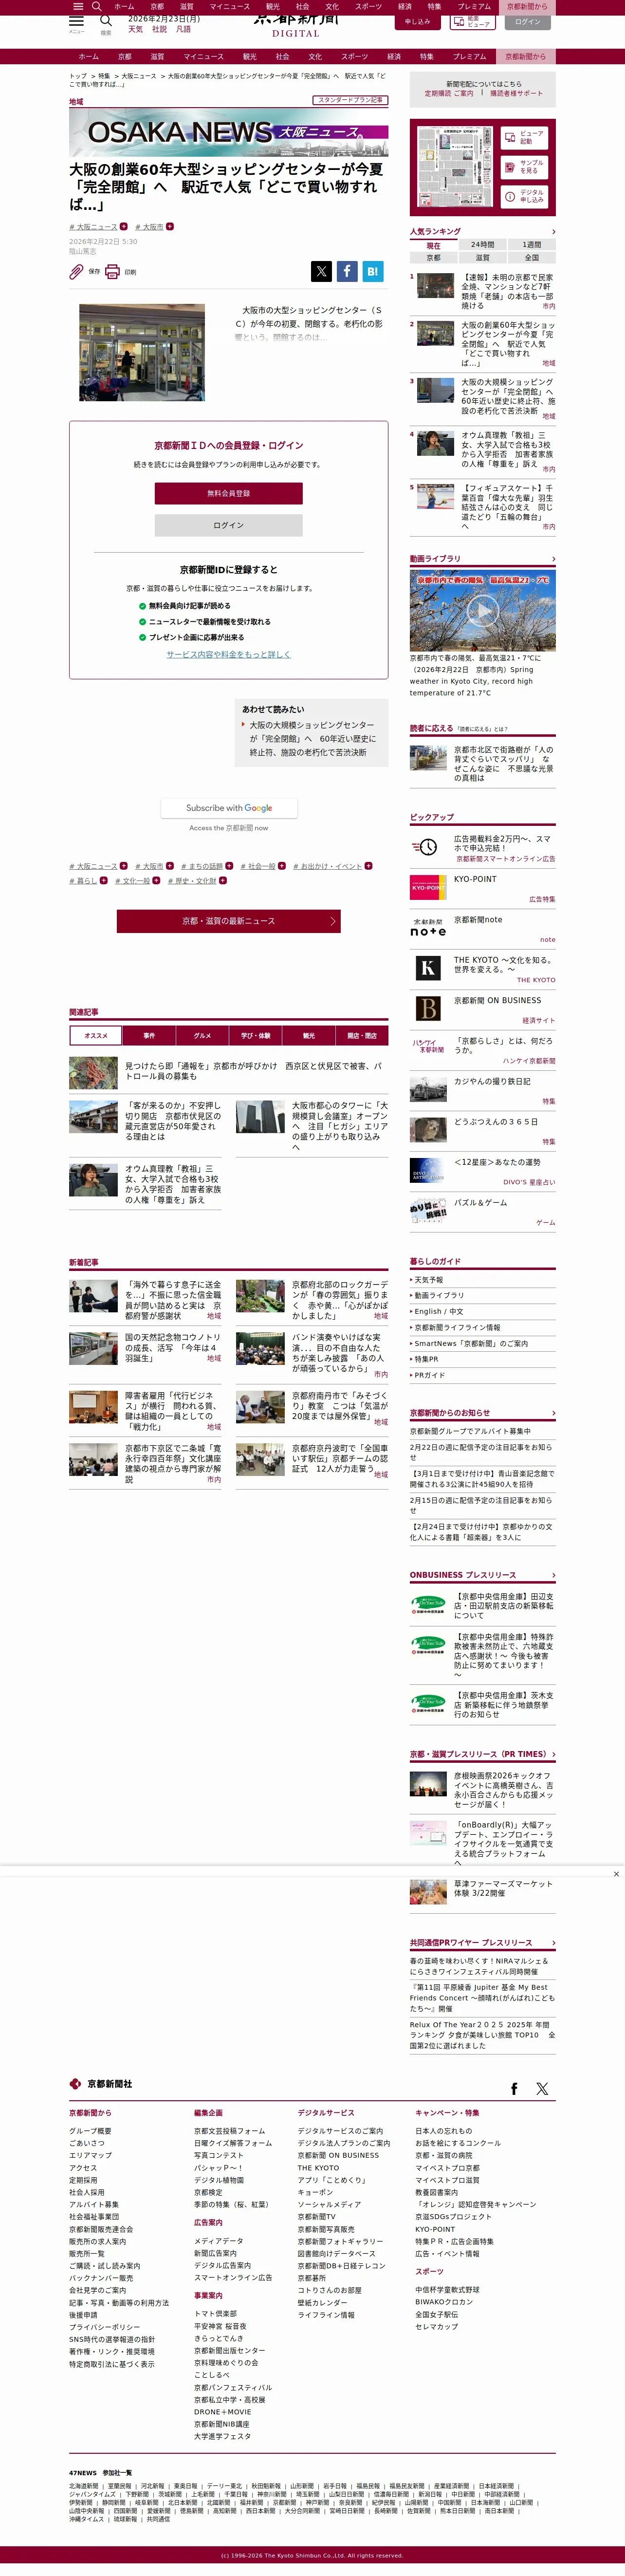Screen dimensions: 625x2576
Task: Share the article on Facebook
Action: tap(347, 271)
